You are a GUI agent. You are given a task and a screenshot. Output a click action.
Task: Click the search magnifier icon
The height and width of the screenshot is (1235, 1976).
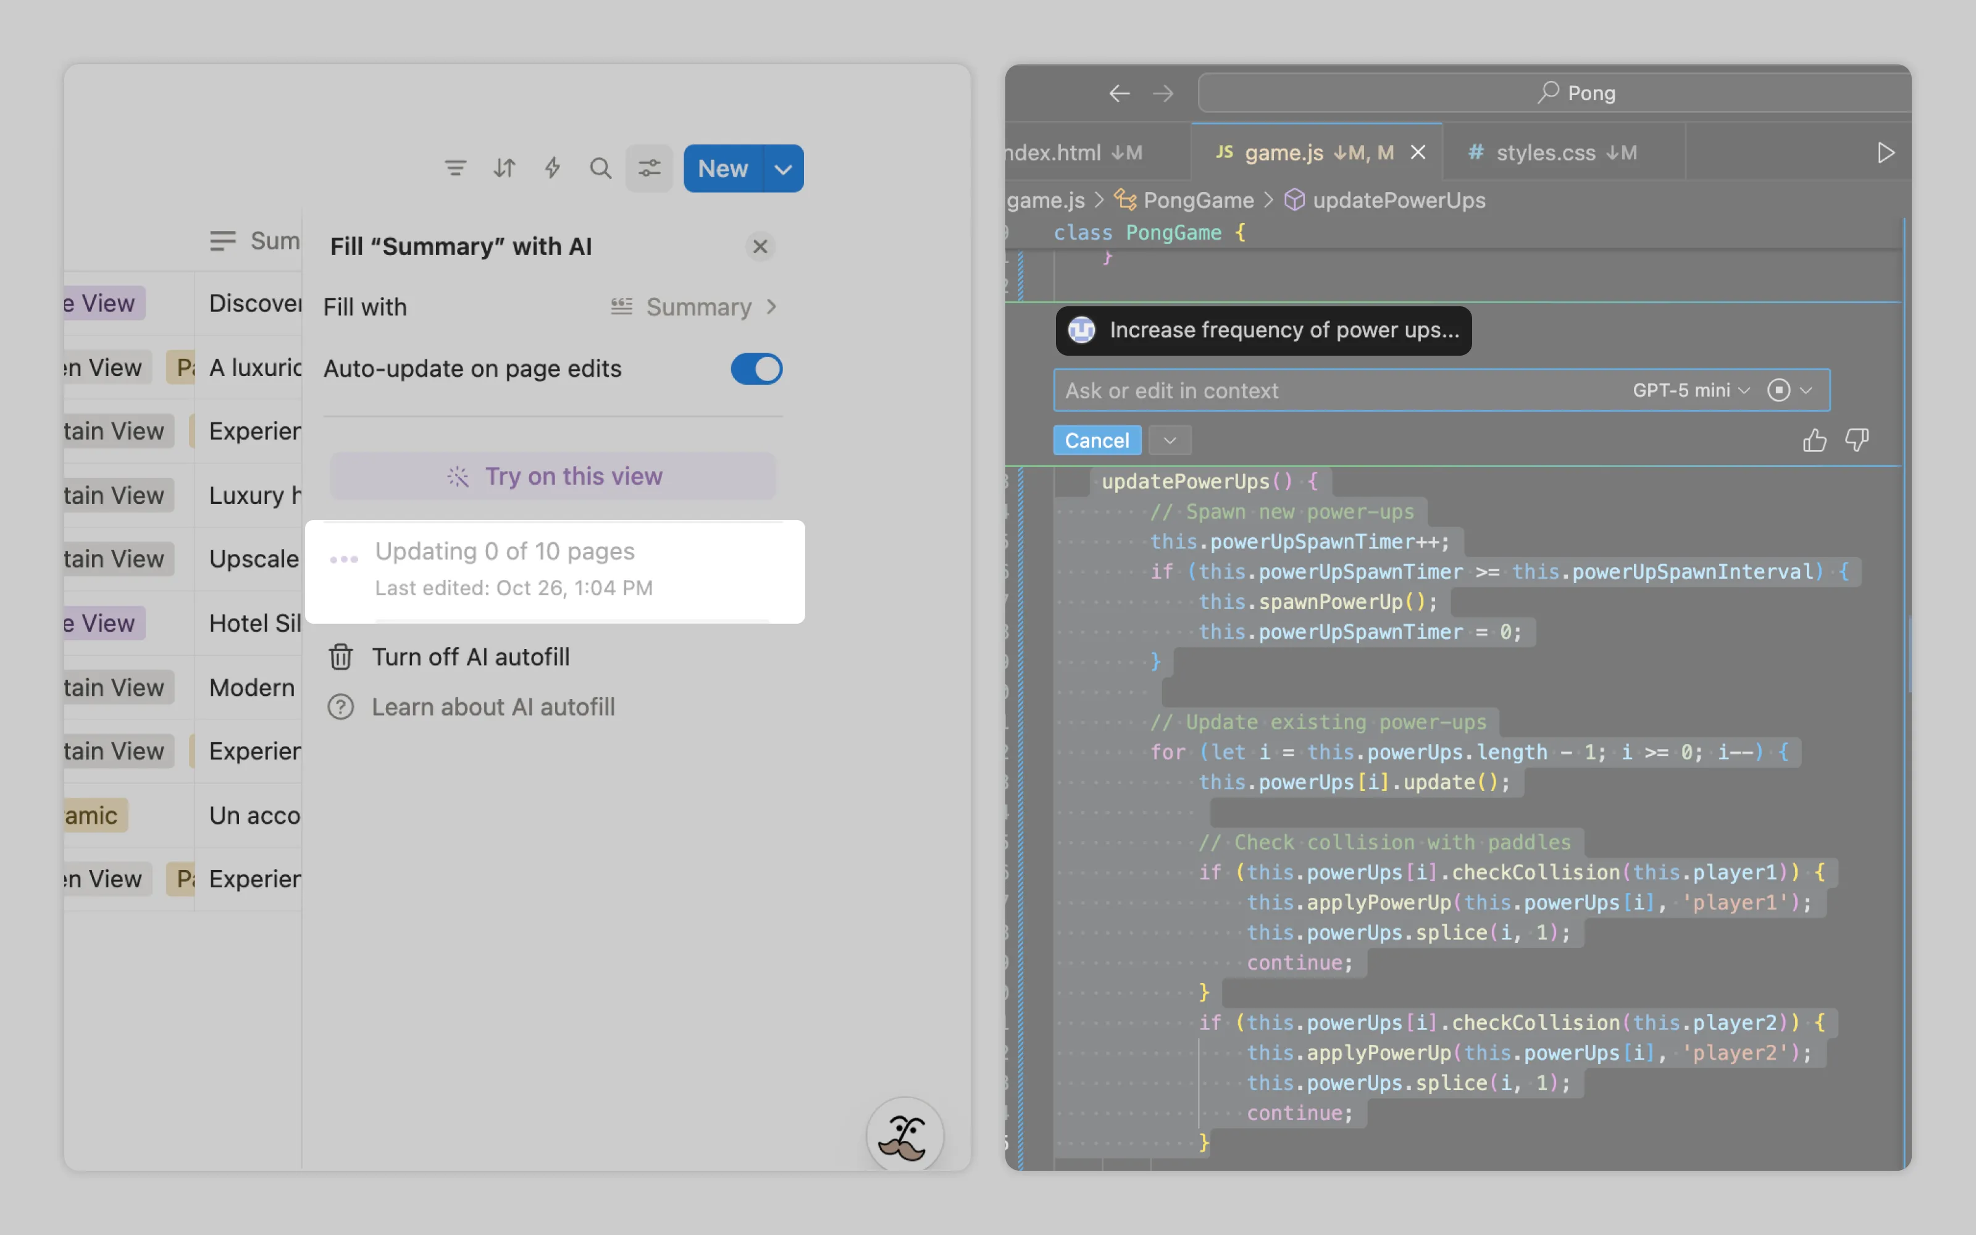[x=600, y=168]
